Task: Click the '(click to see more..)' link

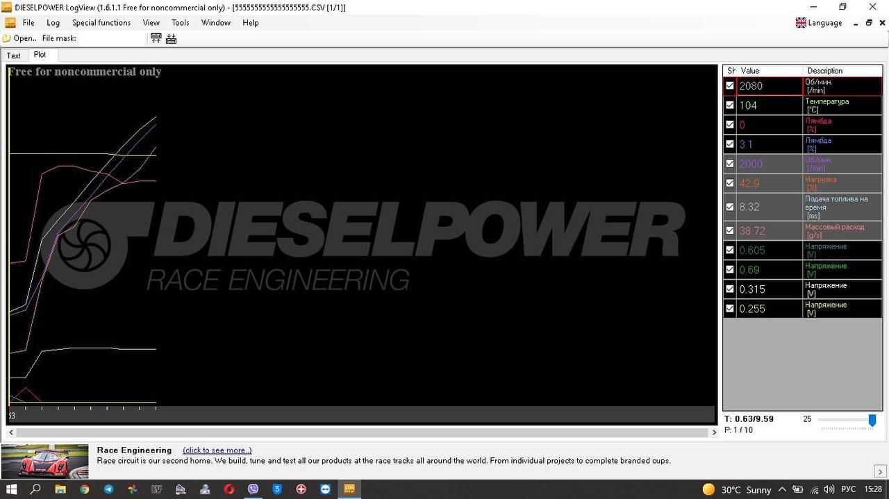Action: pos(217,450)
